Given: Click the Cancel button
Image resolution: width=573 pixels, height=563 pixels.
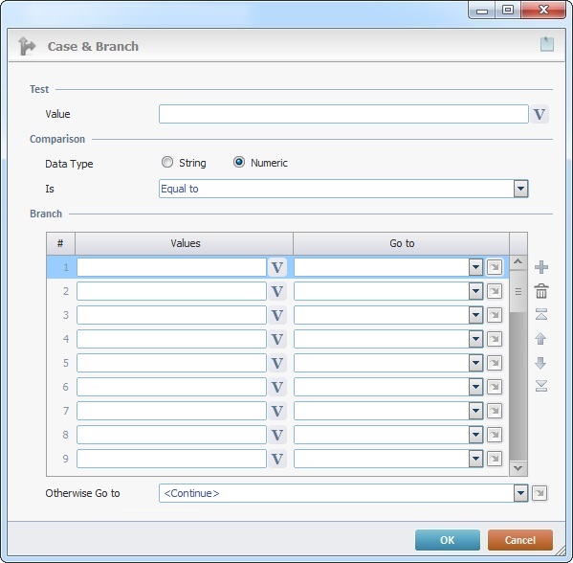Looking at the screenshot, I should click(520, 540).
